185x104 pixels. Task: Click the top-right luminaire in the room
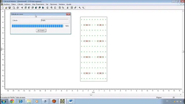(100, 25)
